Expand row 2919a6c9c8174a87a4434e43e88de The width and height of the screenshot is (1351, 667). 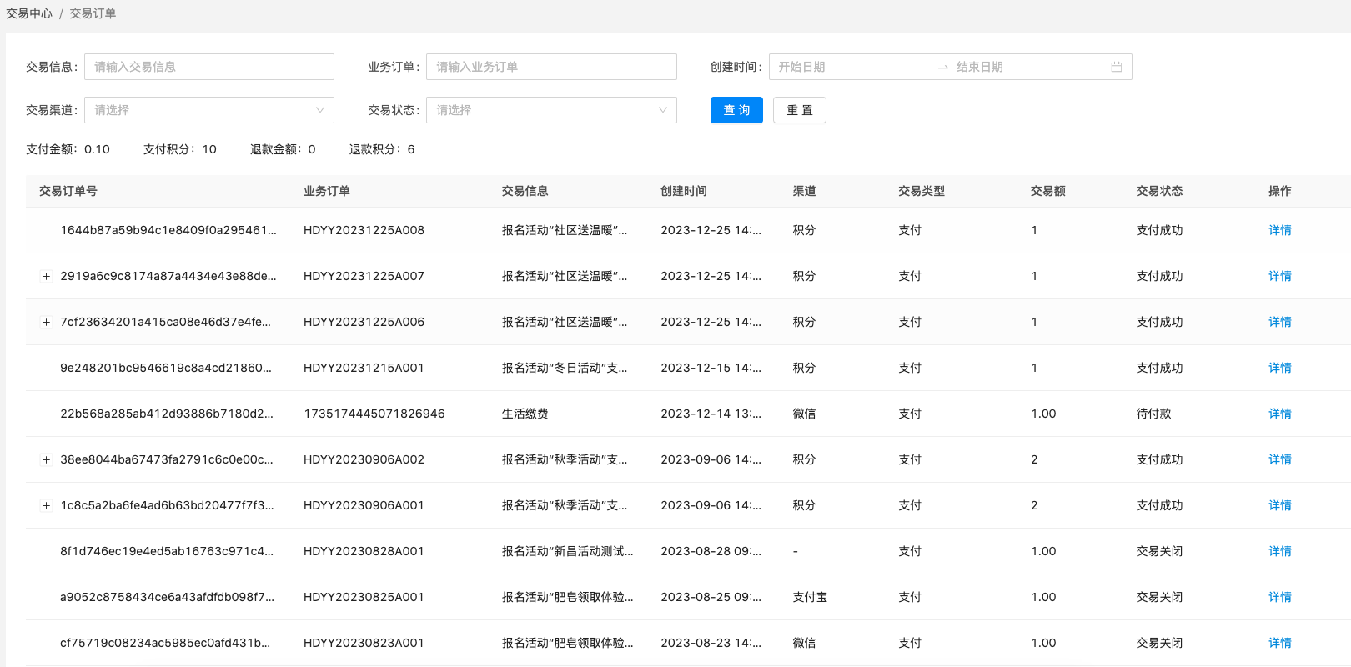(46, 276)
